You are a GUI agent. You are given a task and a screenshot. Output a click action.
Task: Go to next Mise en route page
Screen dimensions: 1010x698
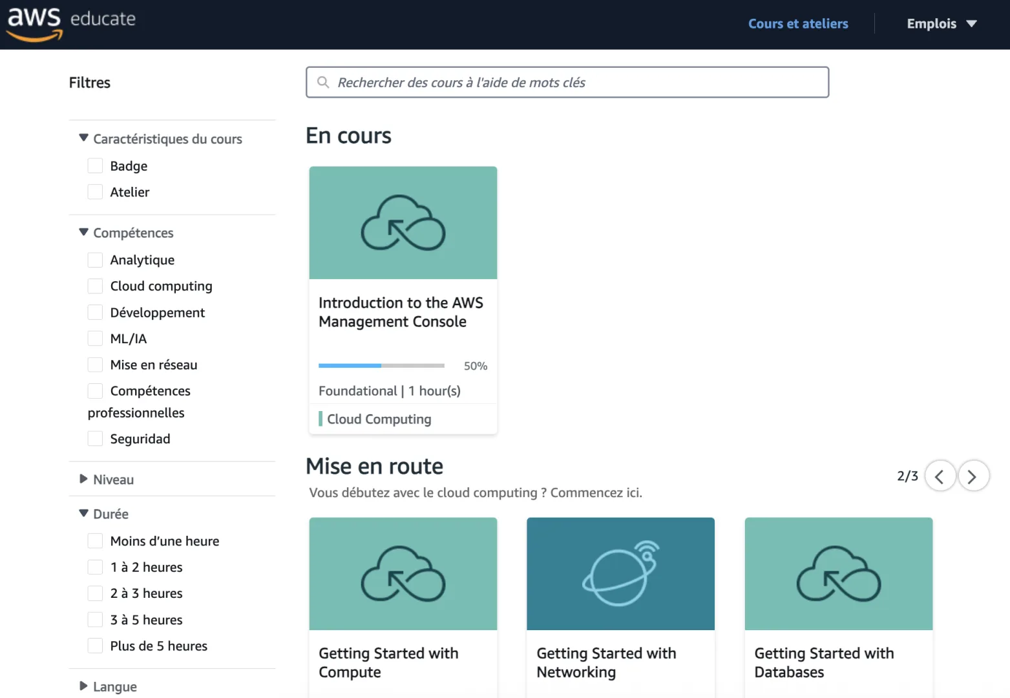click(x=973, y=476)
